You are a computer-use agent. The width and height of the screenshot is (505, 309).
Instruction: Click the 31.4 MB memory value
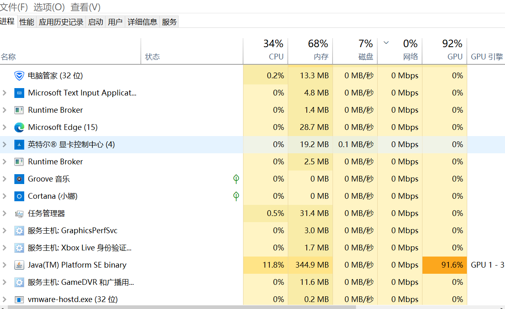point(314,214)
